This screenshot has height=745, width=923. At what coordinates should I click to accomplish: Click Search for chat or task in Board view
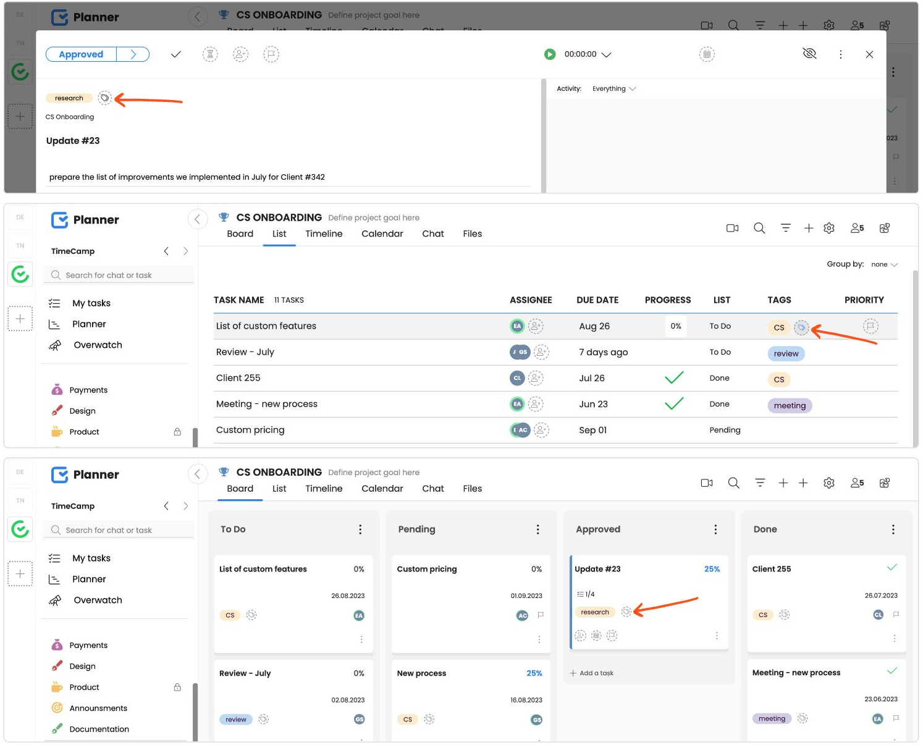tap(119, 531)
